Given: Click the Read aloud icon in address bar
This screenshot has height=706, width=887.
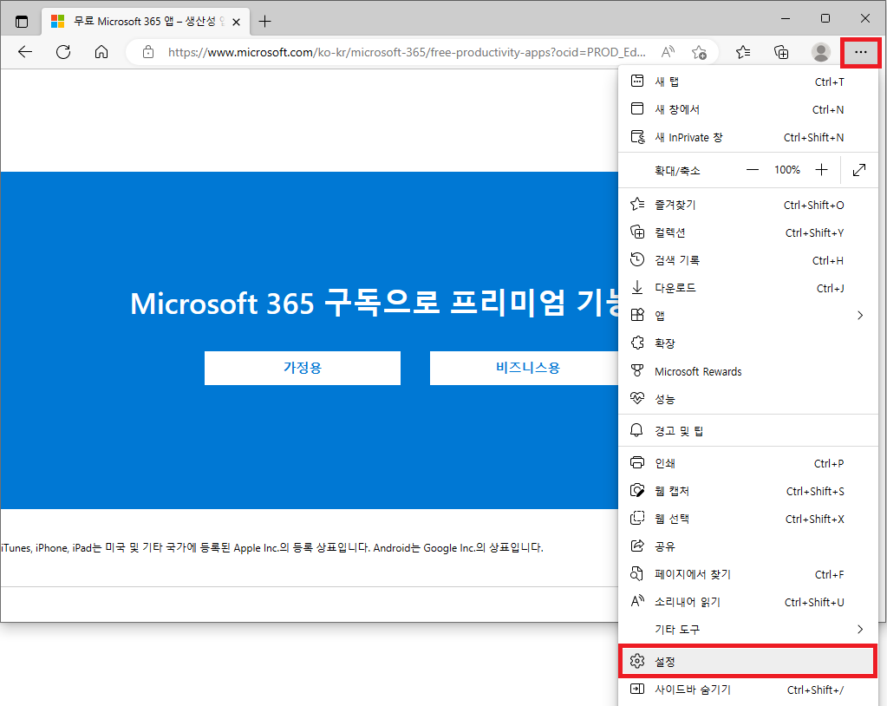Looking at the screenshot, I should (669, 52).
